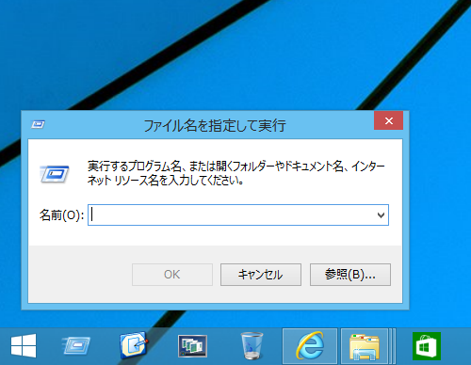Image resolution: width=471 pixels, height=365 pixels.
Task: Click the Windows Start button
Action: click(x=24, y=346)
